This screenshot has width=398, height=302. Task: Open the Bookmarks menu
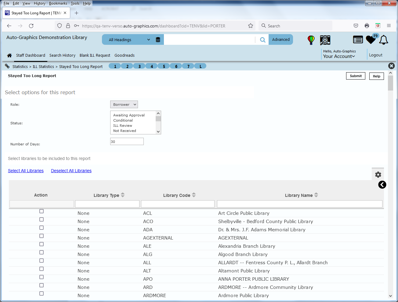click(x=58, y=3)
